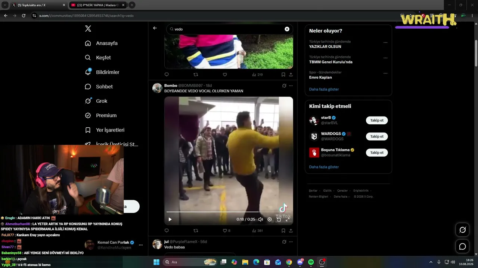Screen dimensions: 478x268
Task: Open Anasayfa in the sidebar
Action: tap(101, 43)
